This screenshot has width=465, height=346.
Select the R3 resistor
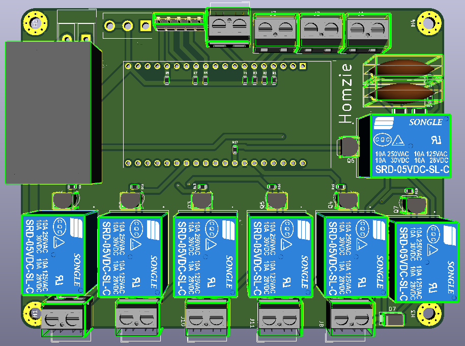[x=255, y=80]
